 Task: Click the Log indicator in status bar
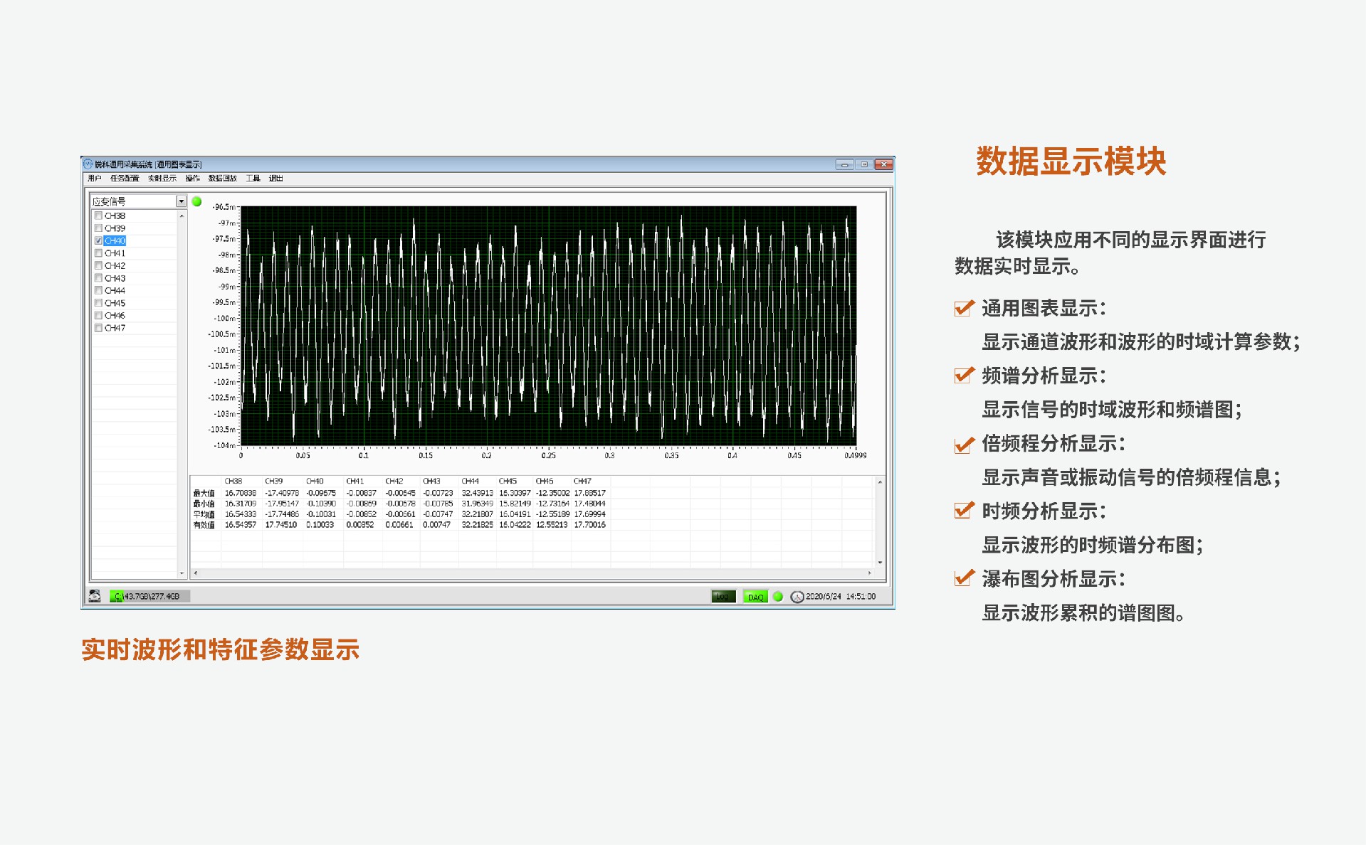point(723,597)
